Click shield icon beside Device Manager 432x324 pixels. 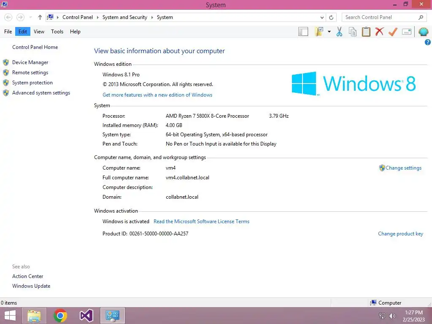coord(6,62)
